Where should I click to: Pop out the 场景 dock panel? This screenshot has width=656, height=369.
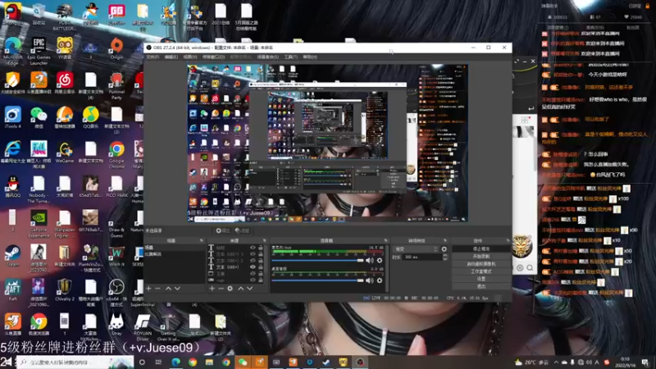201,240
